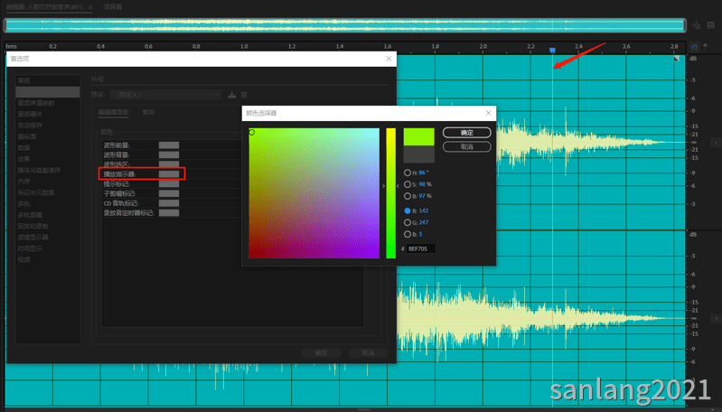
Task: Click 确定 button in preferences window
Action: tap(322, 353)
